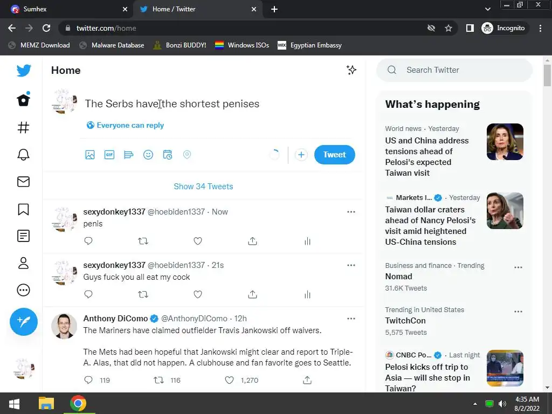Open account switcher avatar at sidebar bottom
The width and height of the screenshot is (552, 414).
(x=24, y=369)
